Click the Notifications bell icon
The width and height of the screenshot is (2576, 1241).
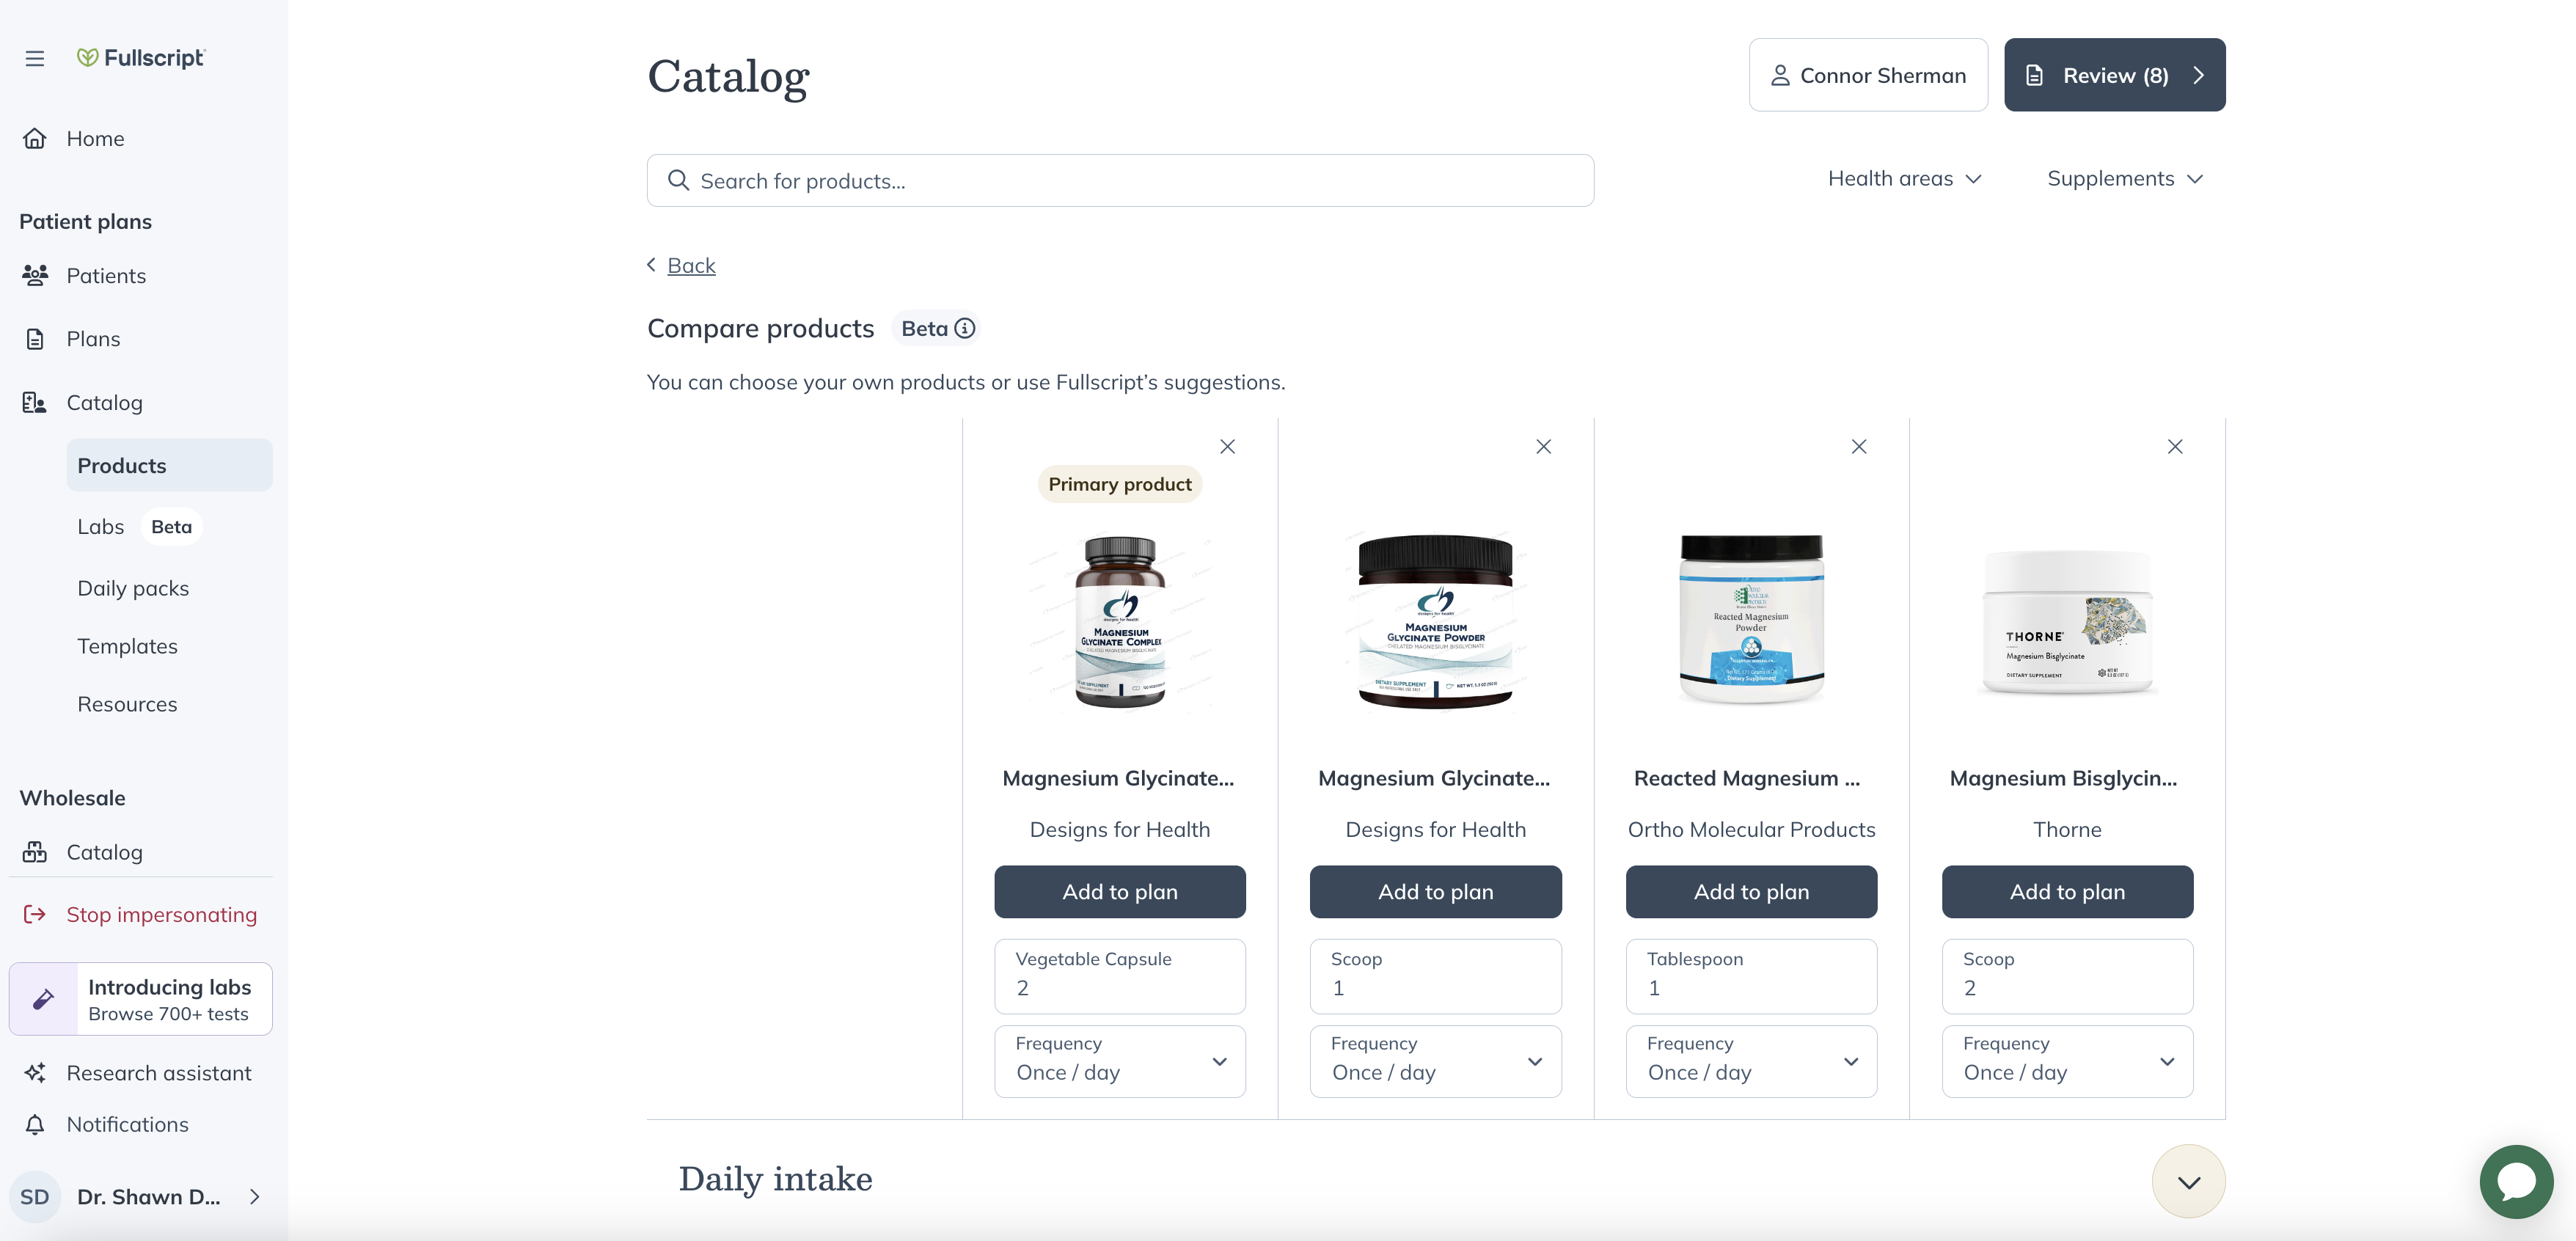point(35,1124)
